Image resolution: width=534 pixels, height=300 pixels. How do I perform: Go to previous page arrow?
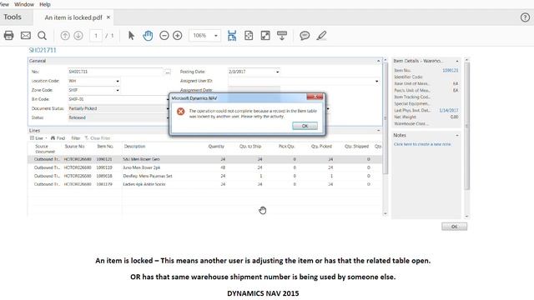[x=65, y=35]
